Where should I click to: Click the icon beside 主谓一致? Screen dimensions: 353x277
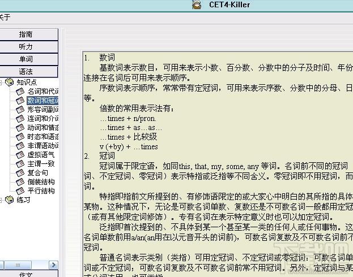20,164
